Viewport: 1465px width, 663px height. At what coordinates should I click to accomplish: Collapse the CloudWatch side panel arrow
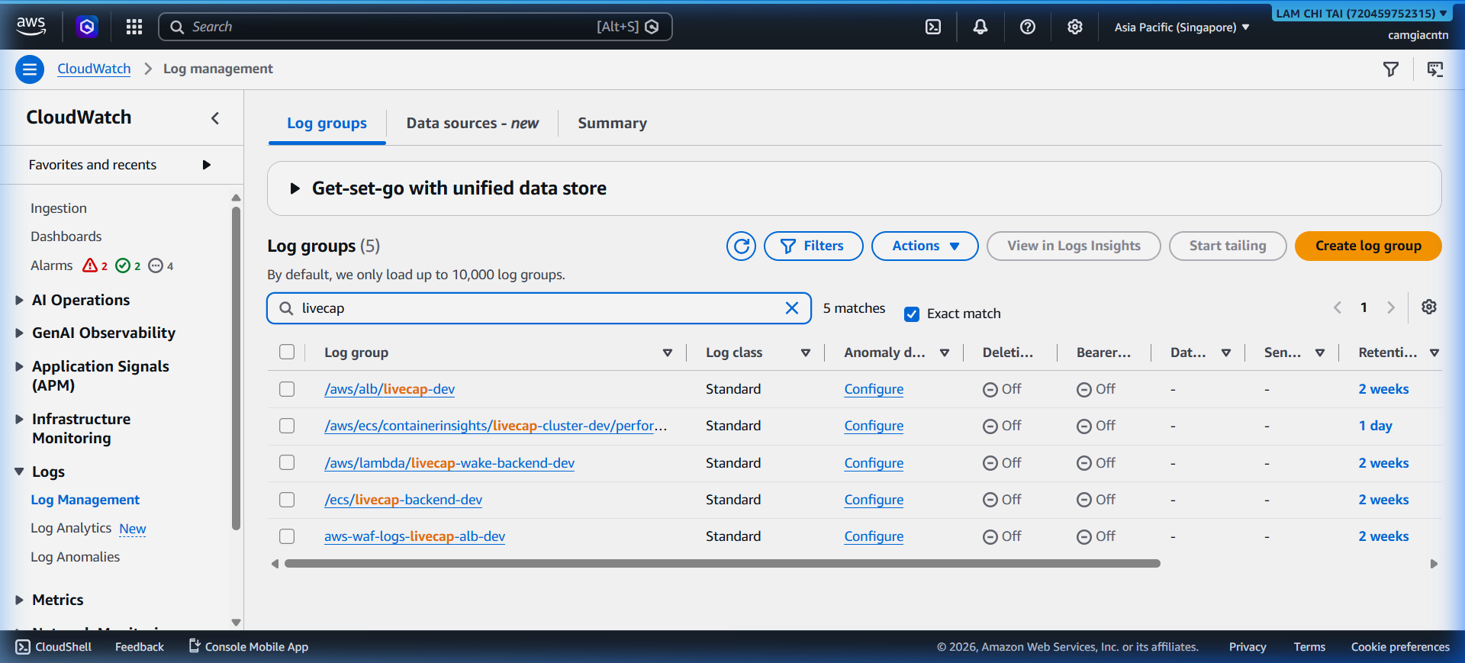click(x=215, y=117)
